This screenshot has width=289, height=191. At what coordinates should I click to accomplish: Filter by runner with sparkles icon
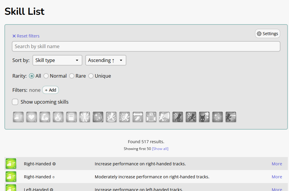point(124,117)
